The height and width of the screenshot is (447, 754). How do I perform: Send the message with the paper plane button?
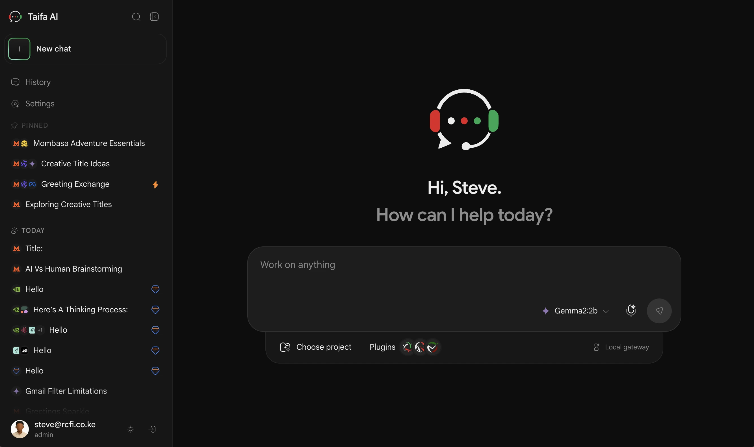tap(659, 311)
